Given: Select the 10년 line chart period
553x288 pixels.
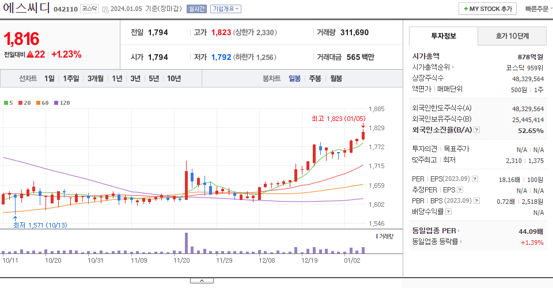Looking at the screenshot, I should pos(174,78).
